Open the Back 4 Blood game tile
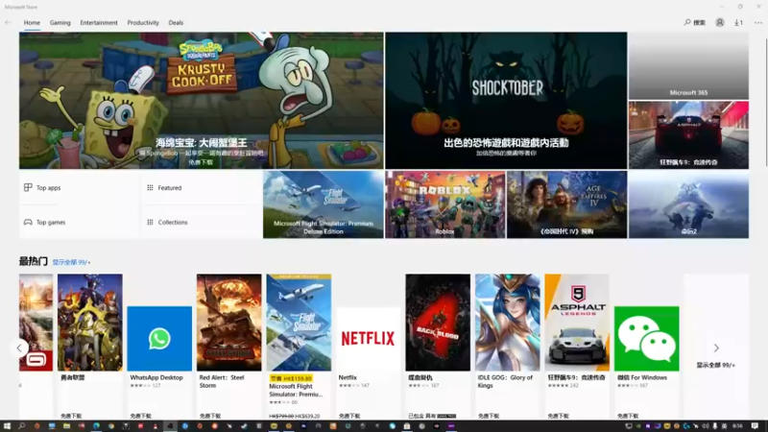 438,323
